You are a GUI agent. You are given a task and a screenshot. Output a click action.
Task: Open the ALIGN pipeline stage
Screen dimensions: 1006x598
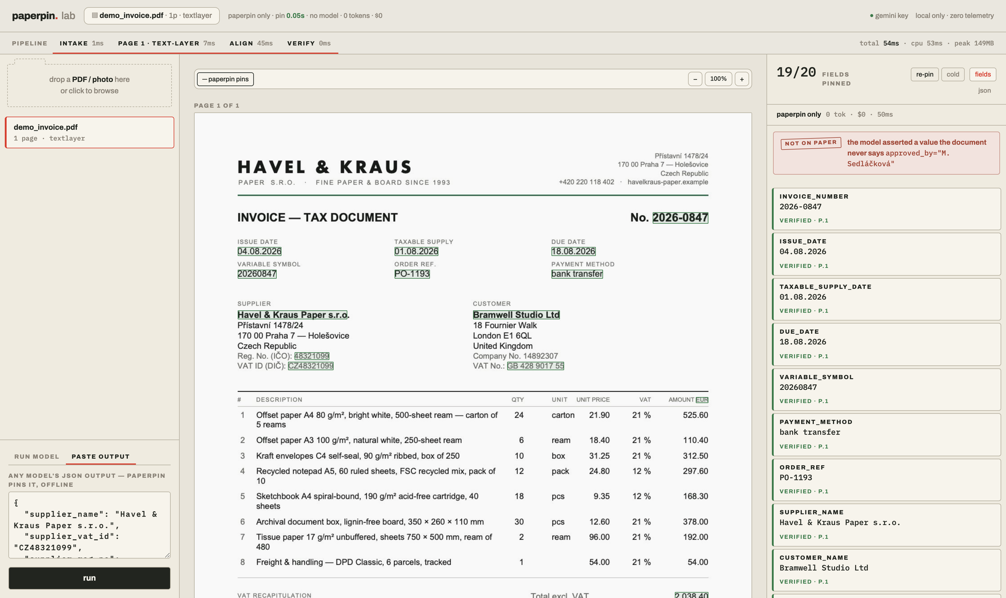click(251, 43)
